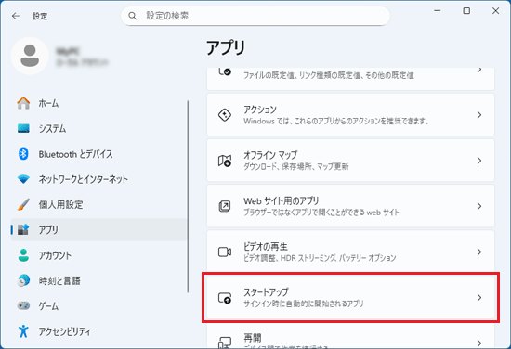Image resolution: width=511 pixels, height=349 pixels.
Task: Select the 時刻と言語 clock globe icon
Action: (x=23, y=280)
